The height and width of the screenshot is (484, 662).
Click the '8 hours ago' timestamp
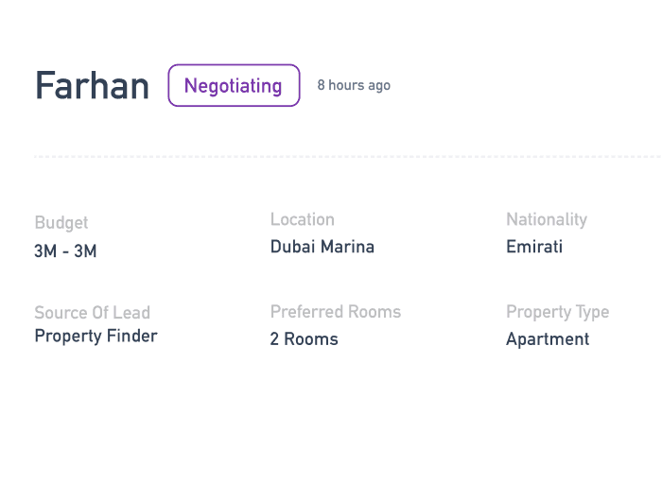point(354,85)
